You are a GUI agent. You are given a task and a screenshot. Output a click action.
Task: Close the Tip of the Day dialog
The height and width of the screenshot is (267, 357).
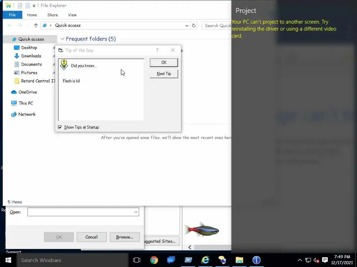tap(173, 50)
